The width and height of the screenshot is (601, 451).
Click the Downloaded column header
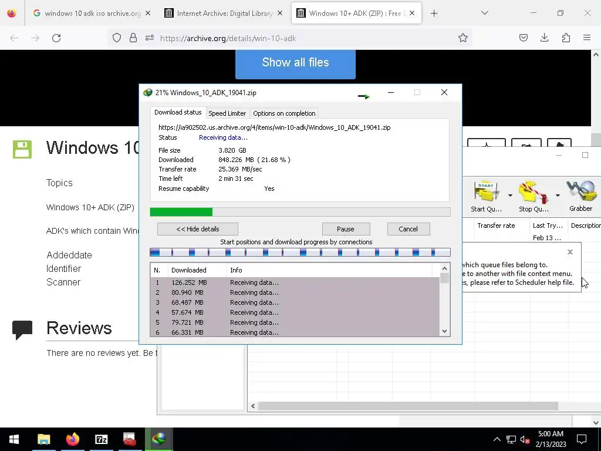[197, 270]
